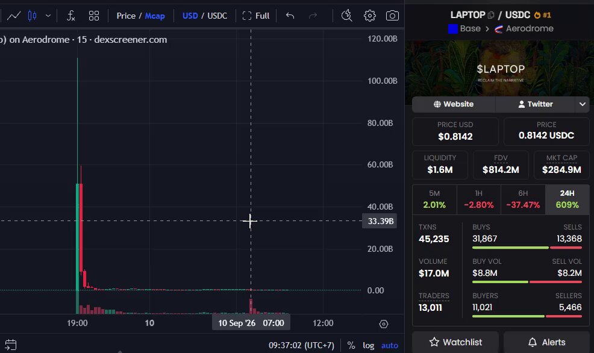The height and width of the screenshot is (353, 594).
Task: Open price axis settings icon below scale
Action: (x=384, y=324)
